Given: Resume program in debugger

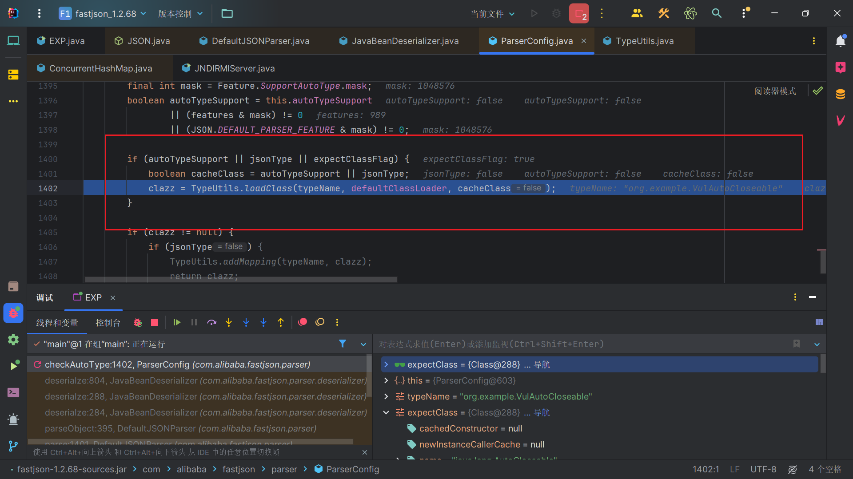Looking at the screenshot, I should click(x=177, y=322).
